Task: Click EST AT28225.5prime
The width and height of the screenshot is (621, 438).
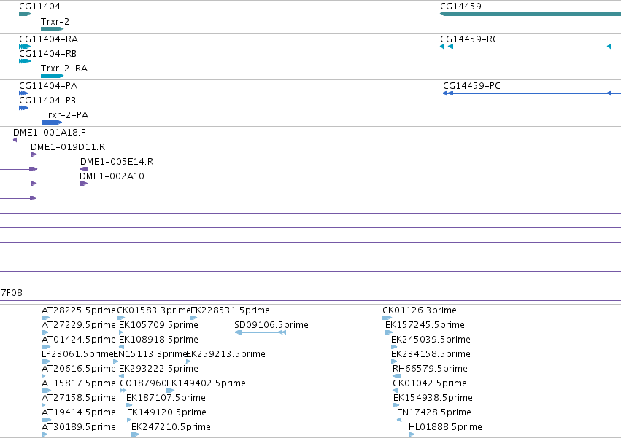Action: (78, 310)
